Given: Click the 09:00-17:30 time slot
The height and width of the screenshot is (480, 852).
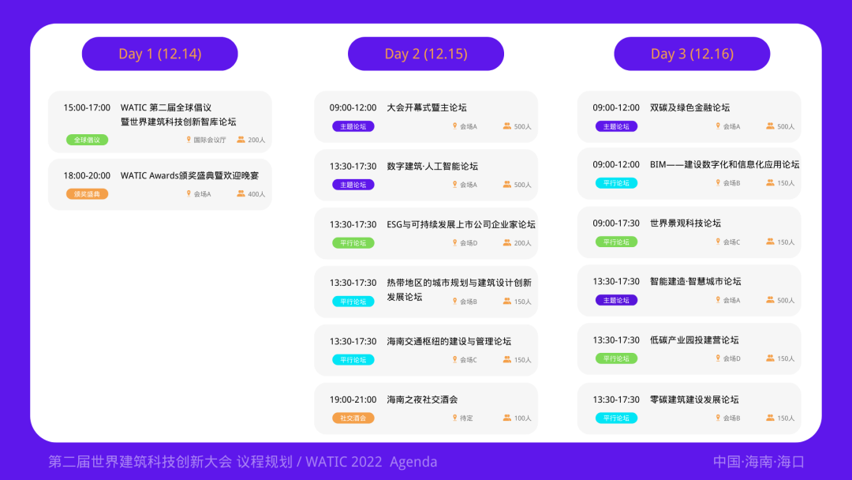Looking at the screenshot, I should [x=616, y=223].
